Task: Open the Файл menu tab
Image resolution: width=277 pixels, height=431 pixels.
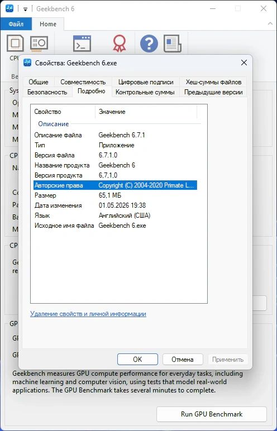Action: (16, 24)
